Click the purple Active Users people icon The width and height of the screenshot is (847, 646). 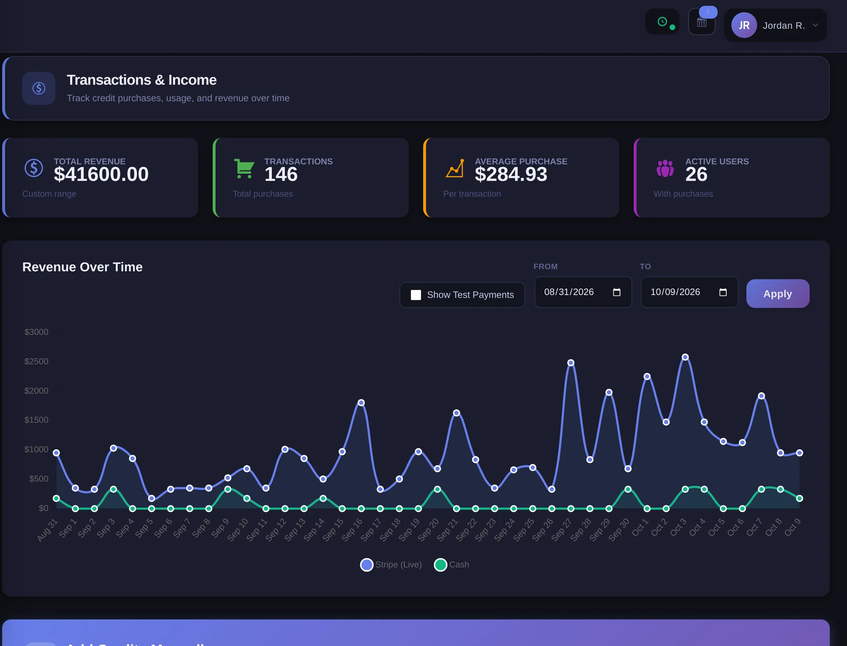tap(665, 168)
